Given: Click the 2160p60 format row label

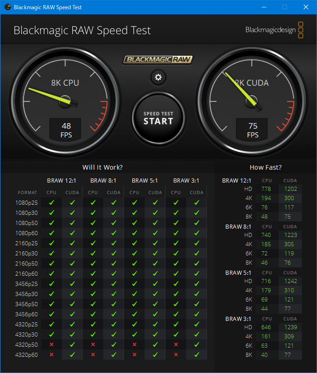Looking at the screenshot, I should point(26,273).
